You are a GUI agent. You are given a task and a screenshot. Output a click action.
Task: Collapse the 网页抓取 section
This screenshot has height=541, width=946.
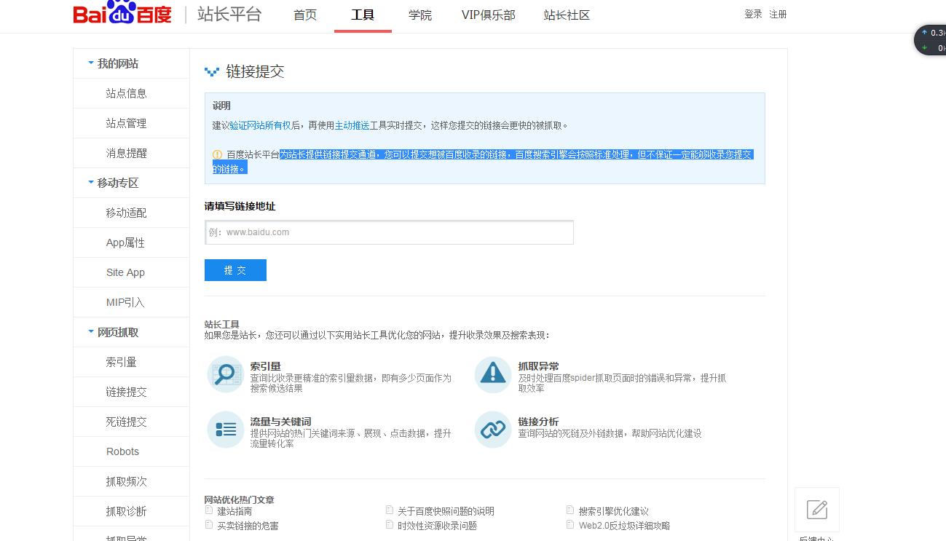click(x=91, y=332)
